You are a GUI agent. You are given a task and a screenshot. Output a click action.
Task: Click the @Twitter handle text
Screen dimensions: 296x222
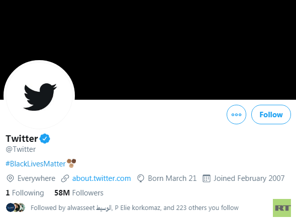tap(21, 149)
